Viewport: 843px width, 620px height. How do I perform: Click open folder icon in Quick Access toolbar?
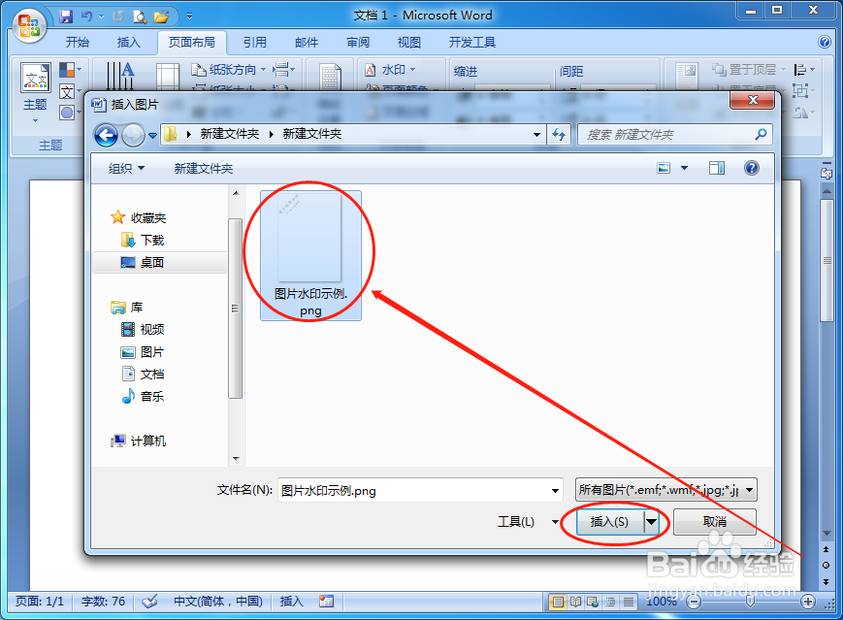pyautogui.click(x=161, y=16)
